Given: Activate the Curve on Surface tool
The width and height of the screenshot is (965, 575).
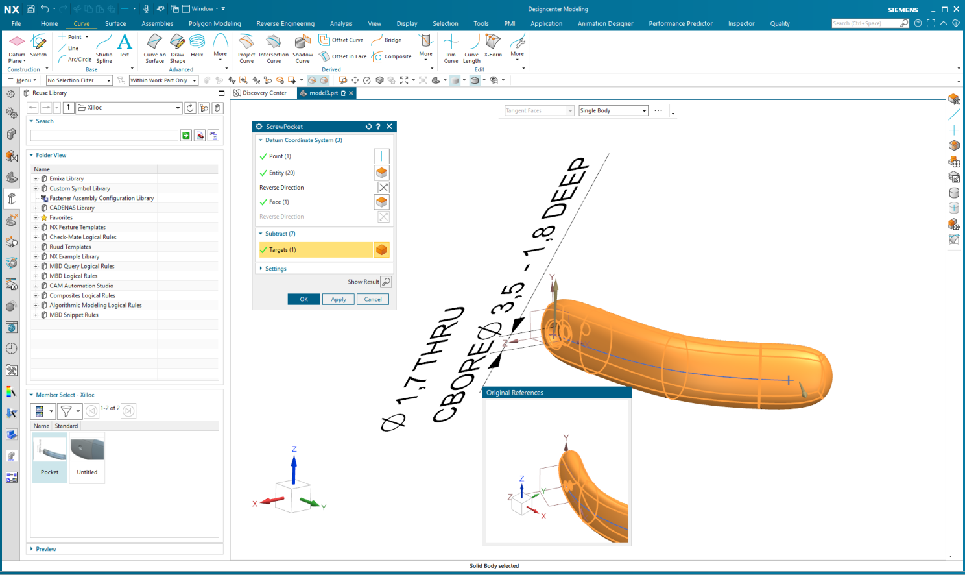Looking at the screenshot, I should coord(154,48).
